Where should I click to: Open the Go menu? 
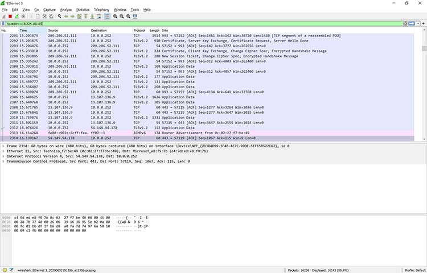pyautogui.click(x=37, y=10)
